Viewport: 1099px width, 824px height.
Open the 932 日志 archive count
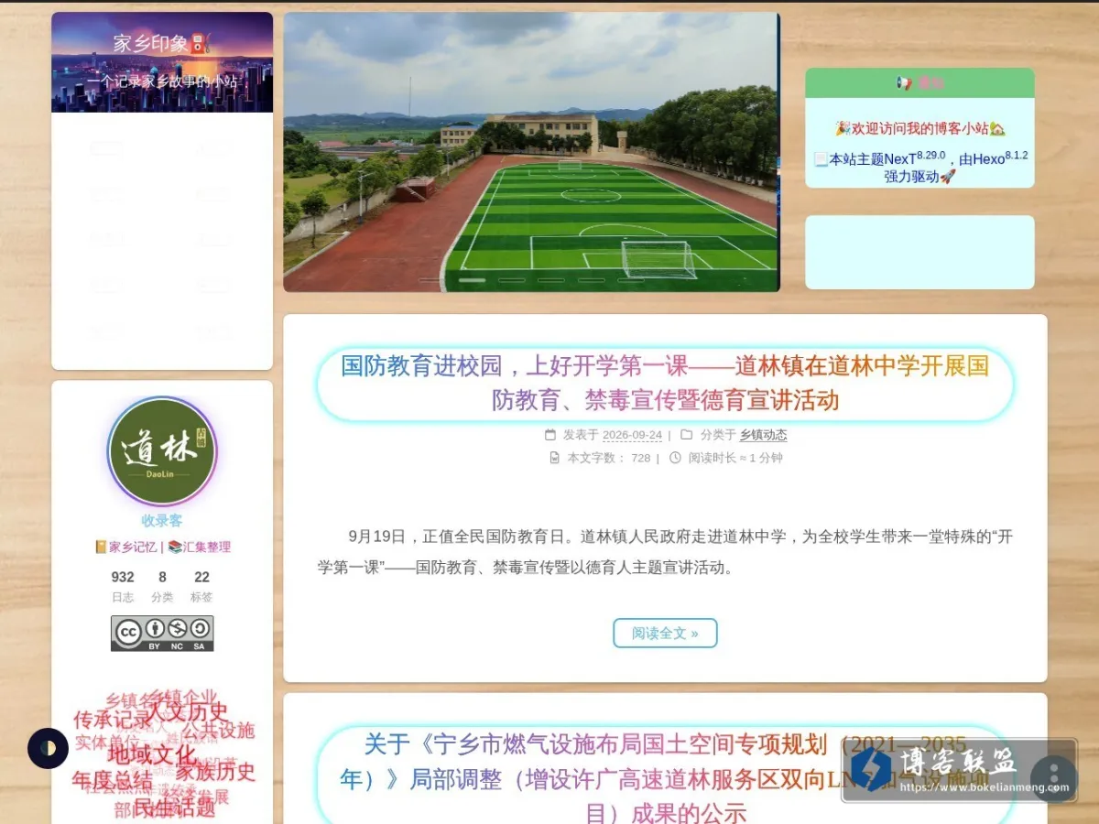tap(123, 586)
